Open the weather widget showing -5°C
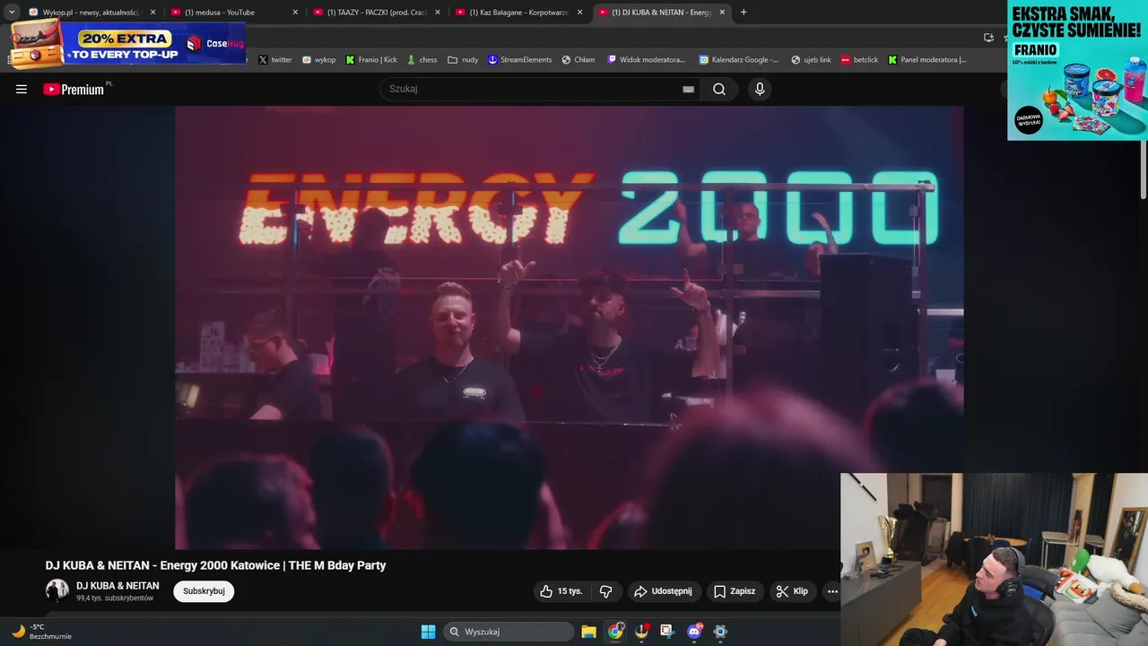Image resolution: width=1148 pixels, height=646 pixels. 40,632
